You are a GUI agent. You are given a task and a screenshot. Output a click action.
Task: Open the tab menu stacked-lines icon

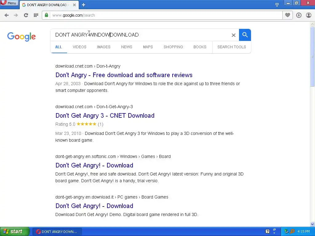pyautogui.click(x=277, y=5)
